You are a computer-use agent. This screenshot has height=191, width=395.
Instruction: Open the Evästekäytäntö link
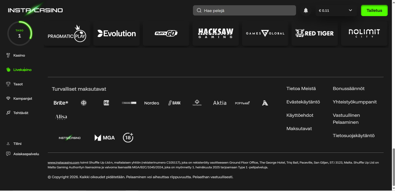(303, 102)
